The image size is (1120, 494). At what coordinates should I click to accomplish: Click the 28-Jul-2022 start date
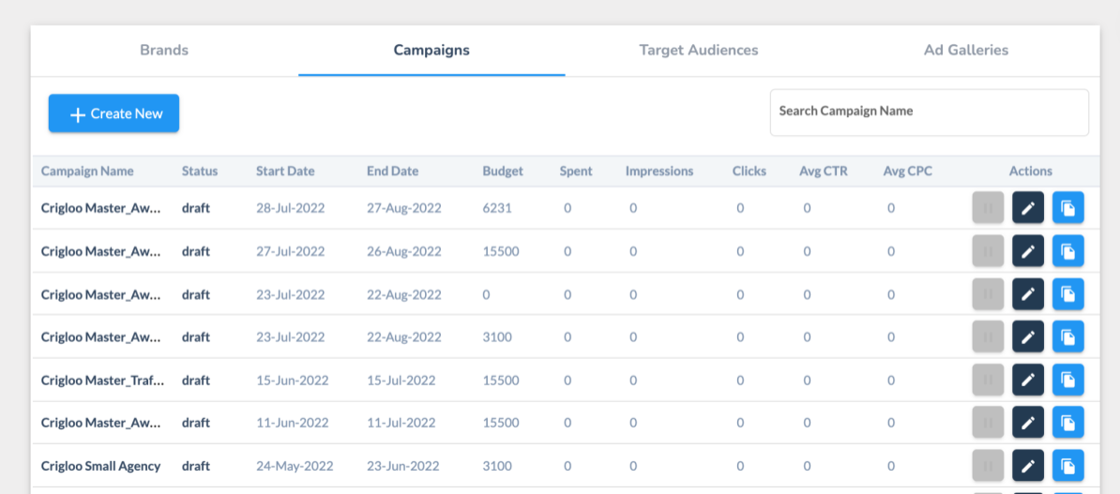tap(291, 208)
